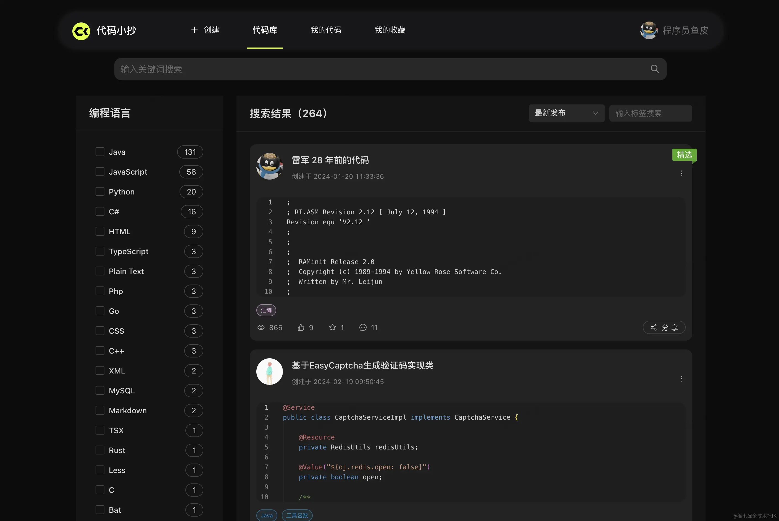Viewport: 779px width, 521px height.
Task: Open more options on EasyCaptcha post
Action: pyautogui.click(x=681, y=379)
